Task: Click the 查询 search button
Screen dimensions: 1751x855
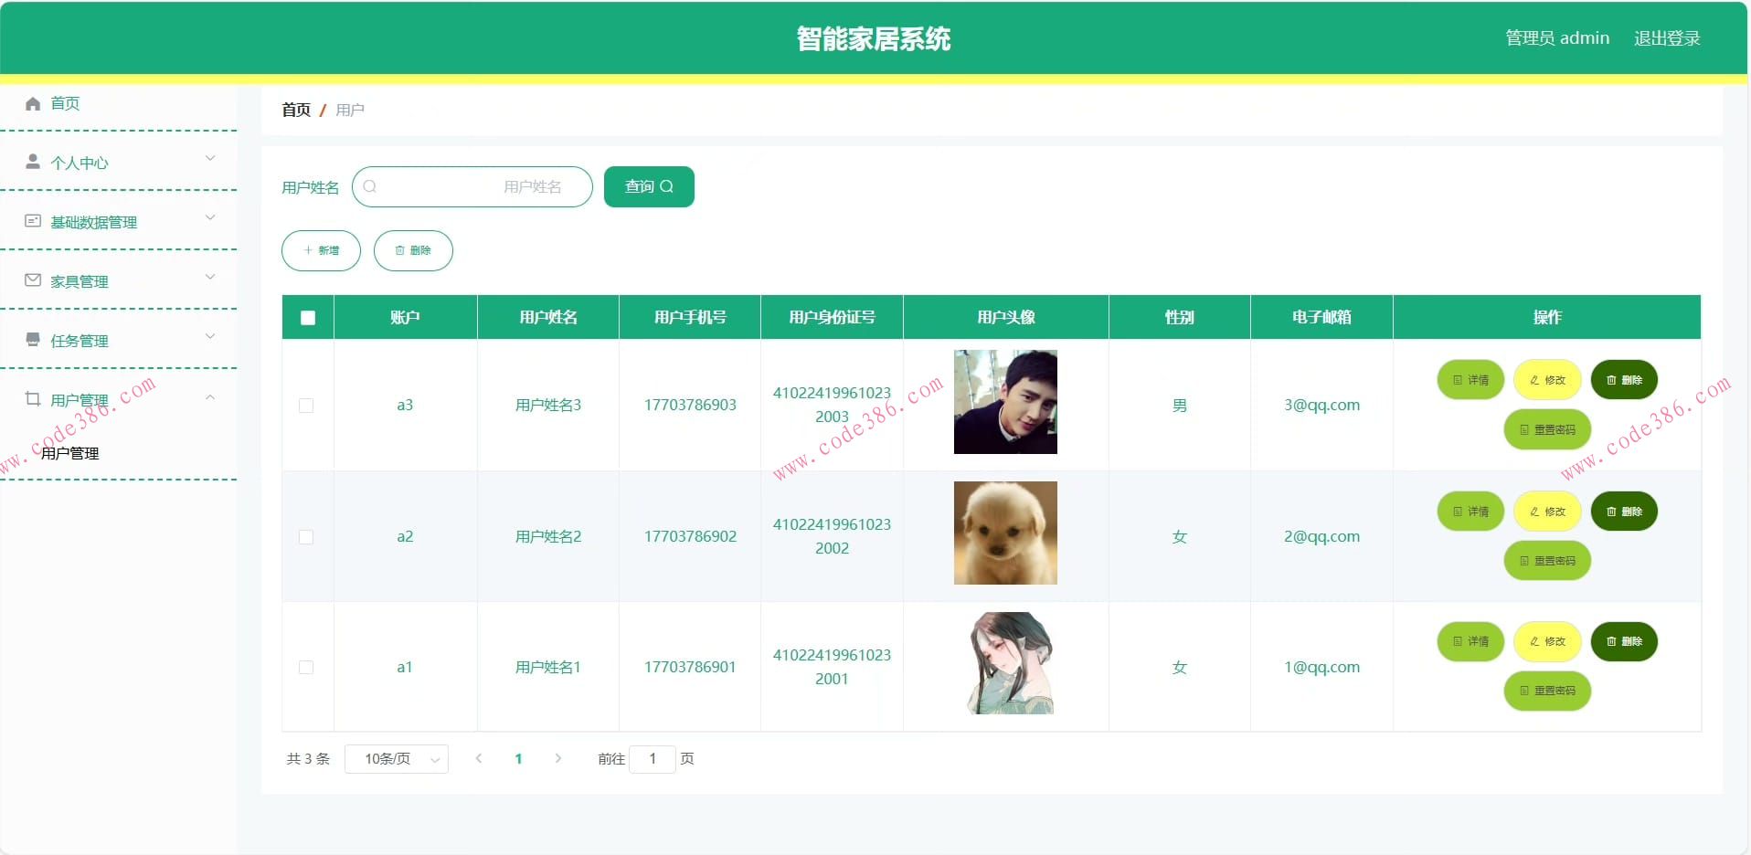Action: tap(648, 186)
